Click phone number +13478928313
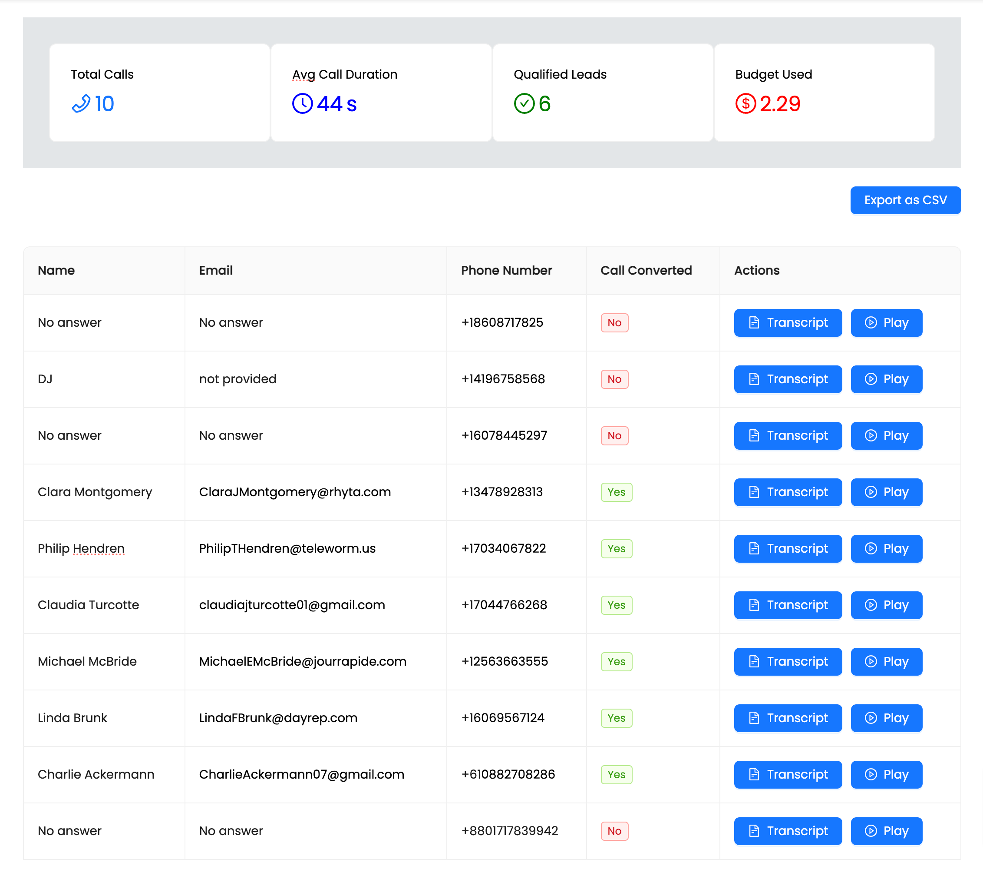The height and width of the screenshot is (869, 983). (501, 492)
